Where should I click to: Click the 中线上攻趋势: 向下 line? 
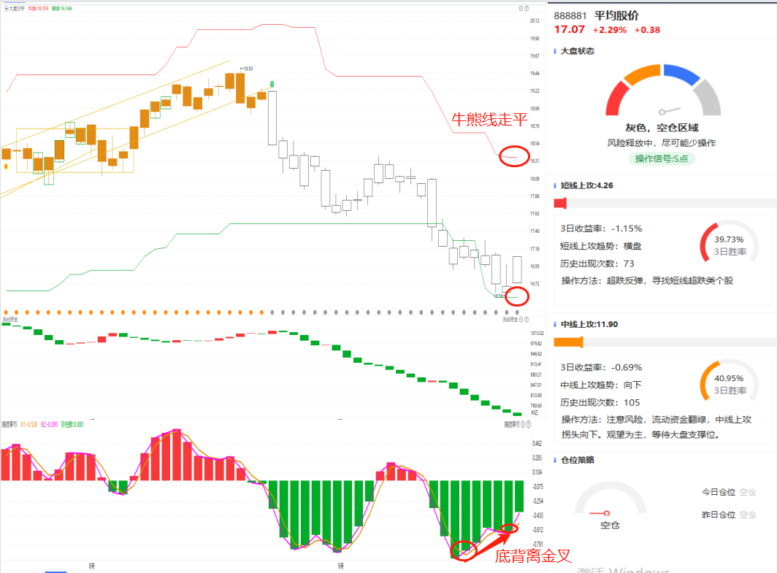[x=600, y=385]
